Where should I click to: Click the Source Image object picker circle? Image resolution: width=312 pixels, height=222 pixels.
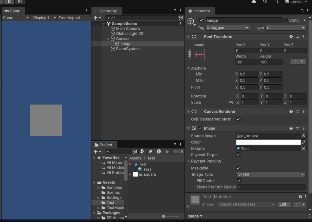pos(303,136)
